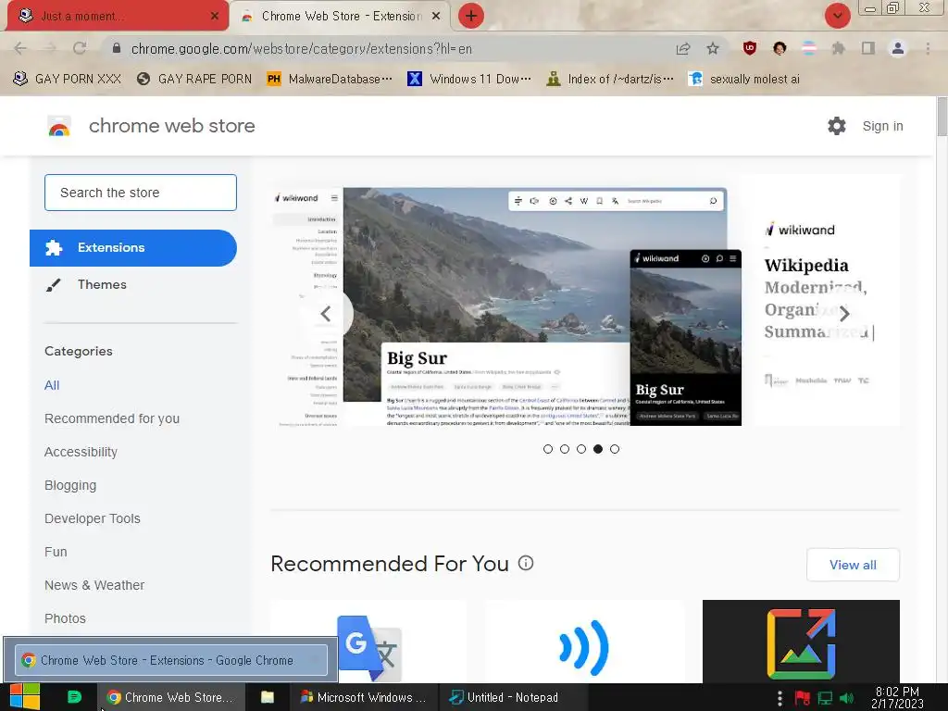Open the tab search dropdown arrow
The height and width of the screenshot is (711, 948).
tap(837, 16)
